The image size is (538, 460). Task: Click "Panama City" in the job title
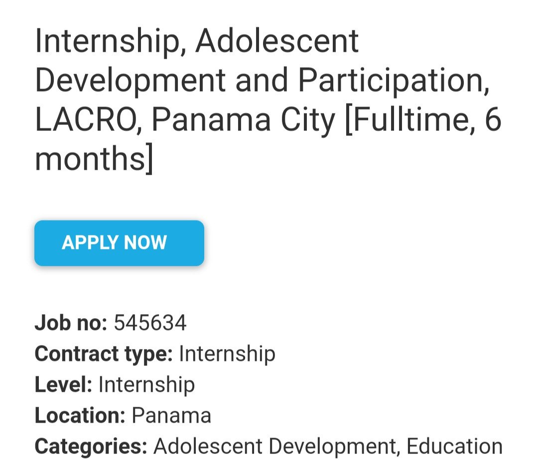coord(243,119)
